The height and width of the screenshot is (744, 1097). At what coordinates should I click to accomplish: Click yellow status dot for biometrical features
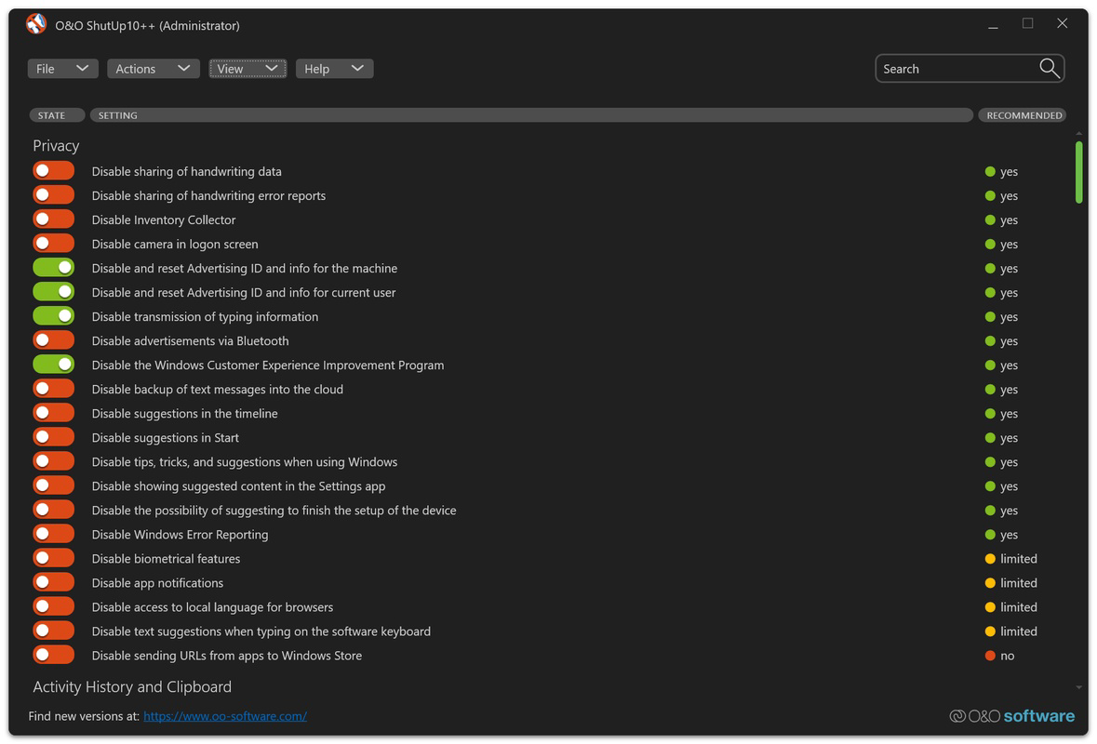point(990,559)
